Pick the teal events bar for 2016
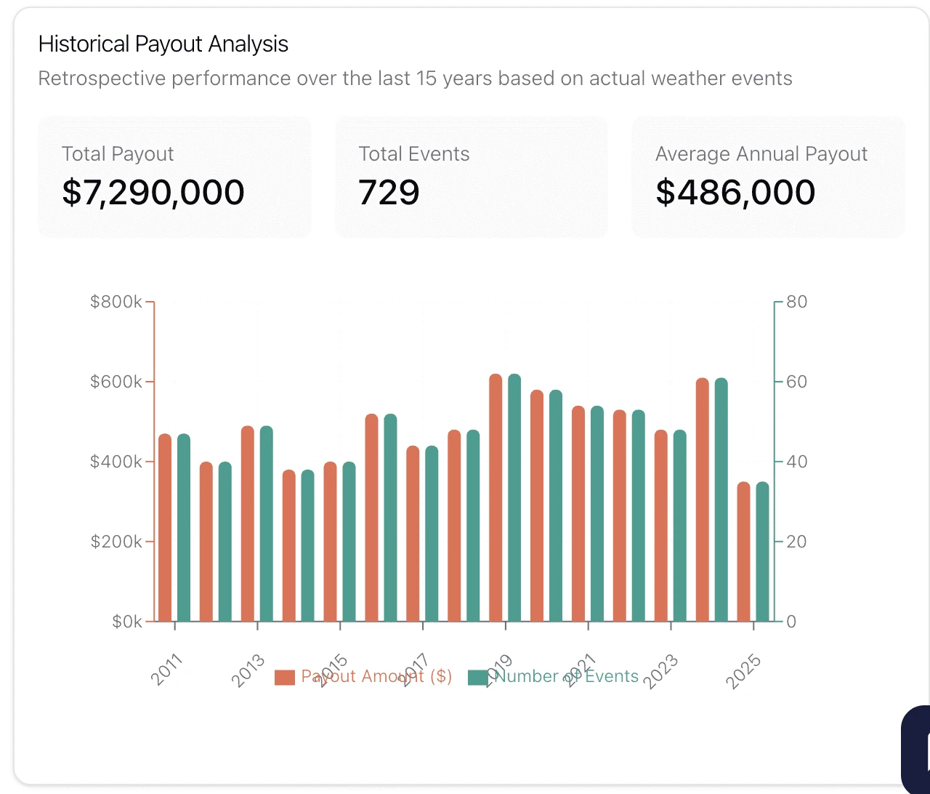The image size is (930, 794). coord(390,518)
